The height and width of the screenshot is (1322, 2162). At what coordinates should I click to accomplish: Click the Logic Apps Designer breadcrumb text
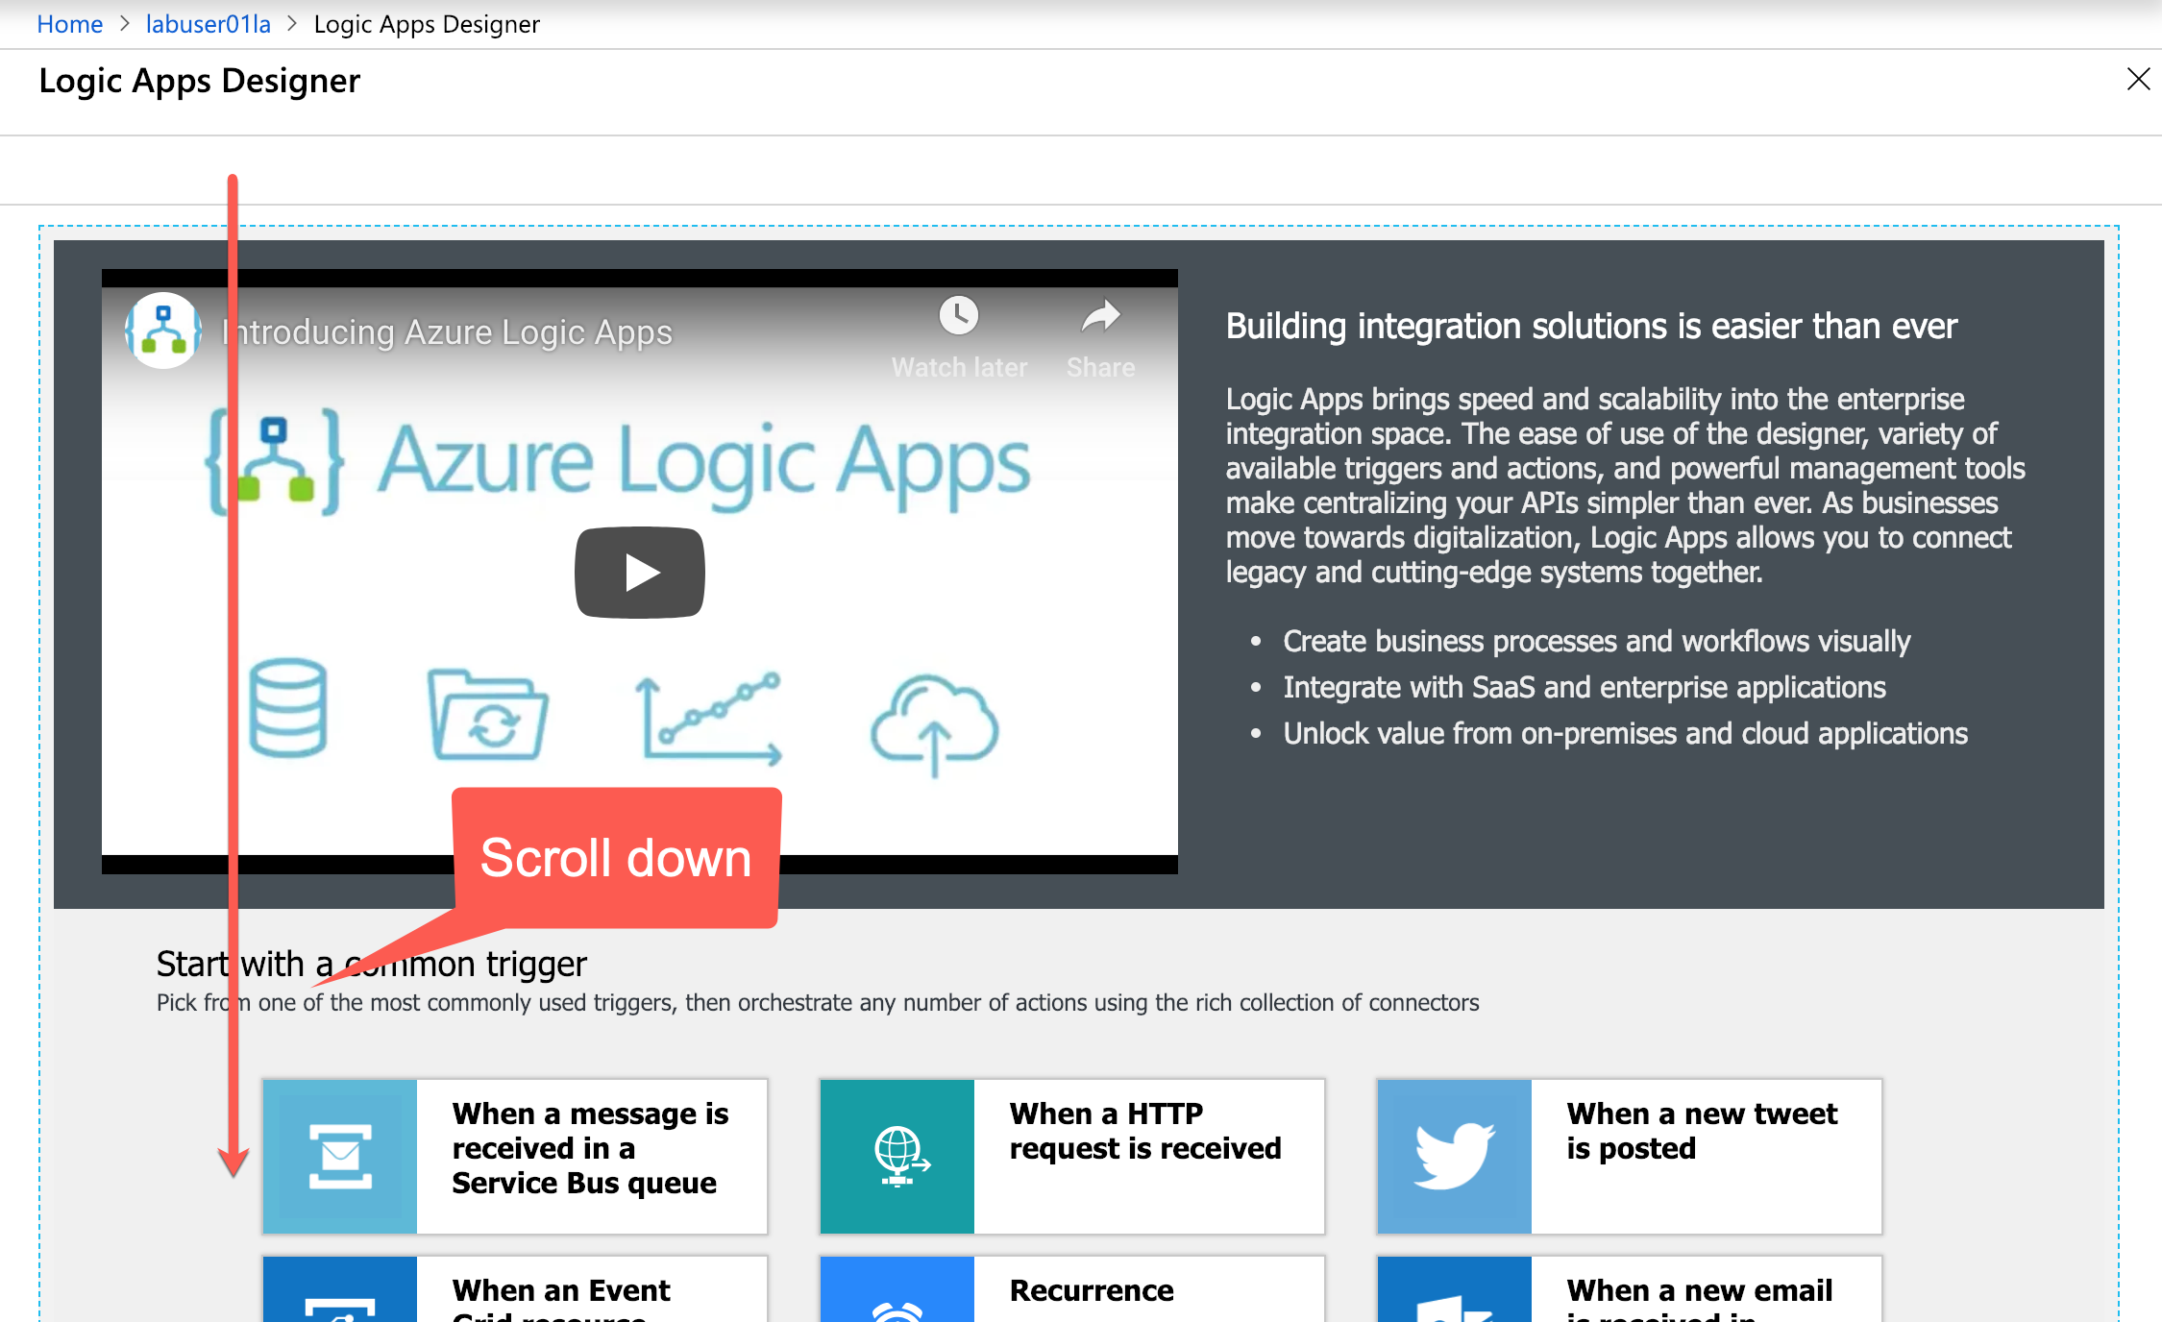(427, 24)
